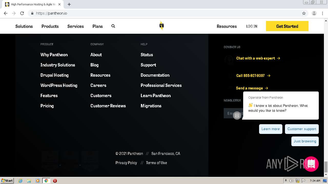Click the browser back arrow

[x=6, y=13]
